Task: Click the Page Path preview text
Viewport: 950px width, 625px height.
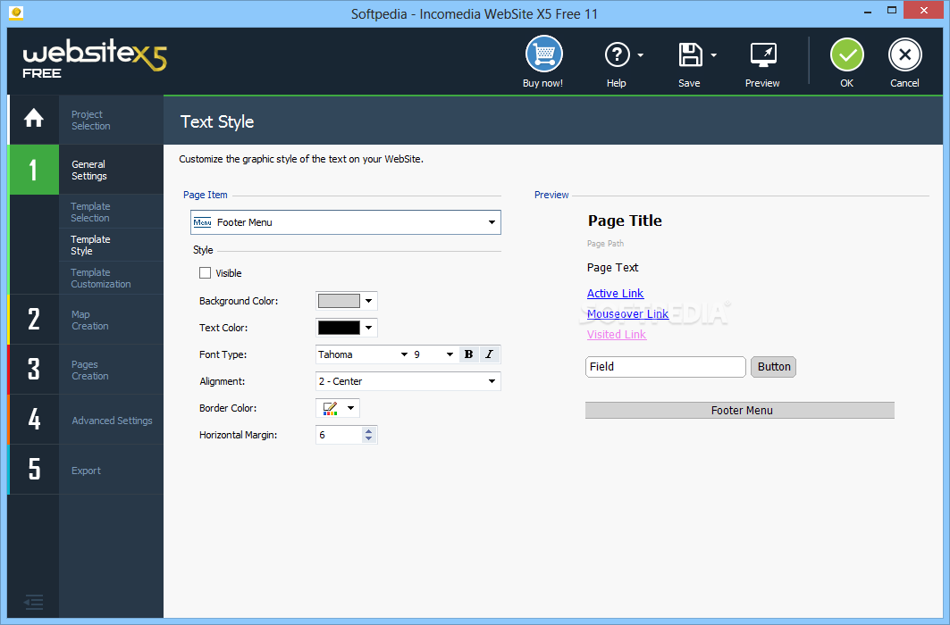Action: pyautogui.click(x=605, y=243)
